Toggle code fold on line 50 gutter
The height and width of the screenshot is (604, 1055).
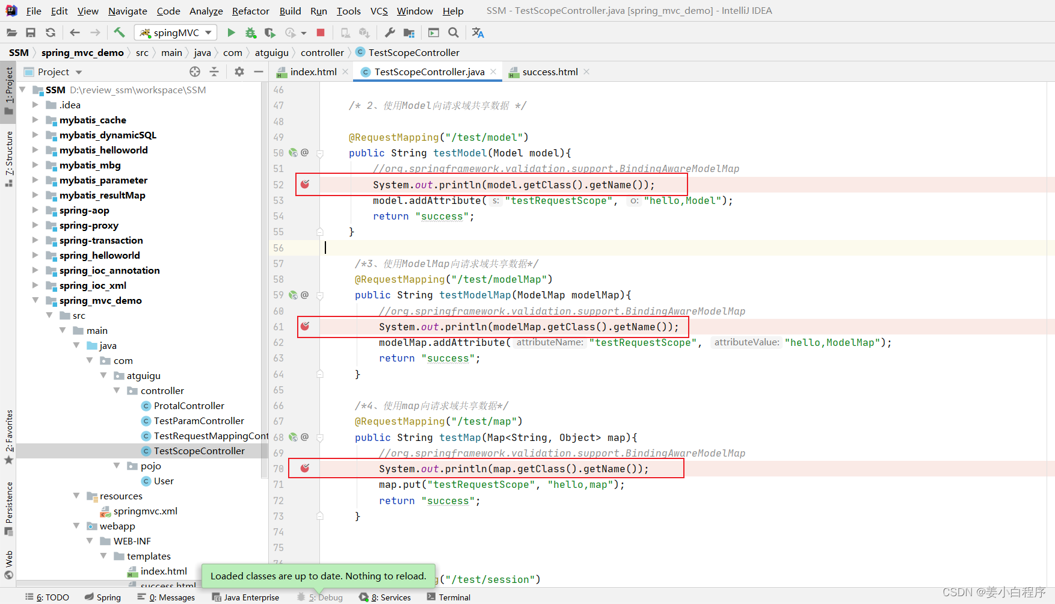click(x=320, y=153)
